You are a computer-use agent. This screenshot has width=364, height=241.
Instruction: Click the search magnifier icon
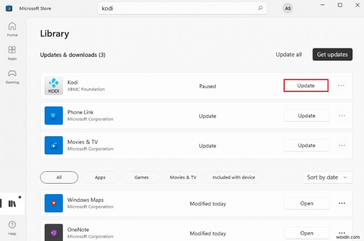(261, 8)
